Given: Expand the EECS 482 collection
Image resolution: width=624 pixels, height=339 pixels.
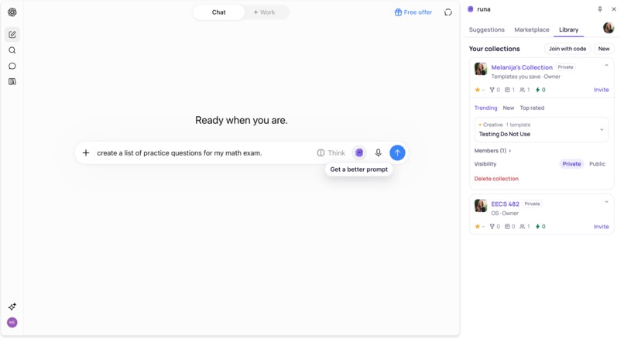Looking at the screenshot, I should point(606,202).
